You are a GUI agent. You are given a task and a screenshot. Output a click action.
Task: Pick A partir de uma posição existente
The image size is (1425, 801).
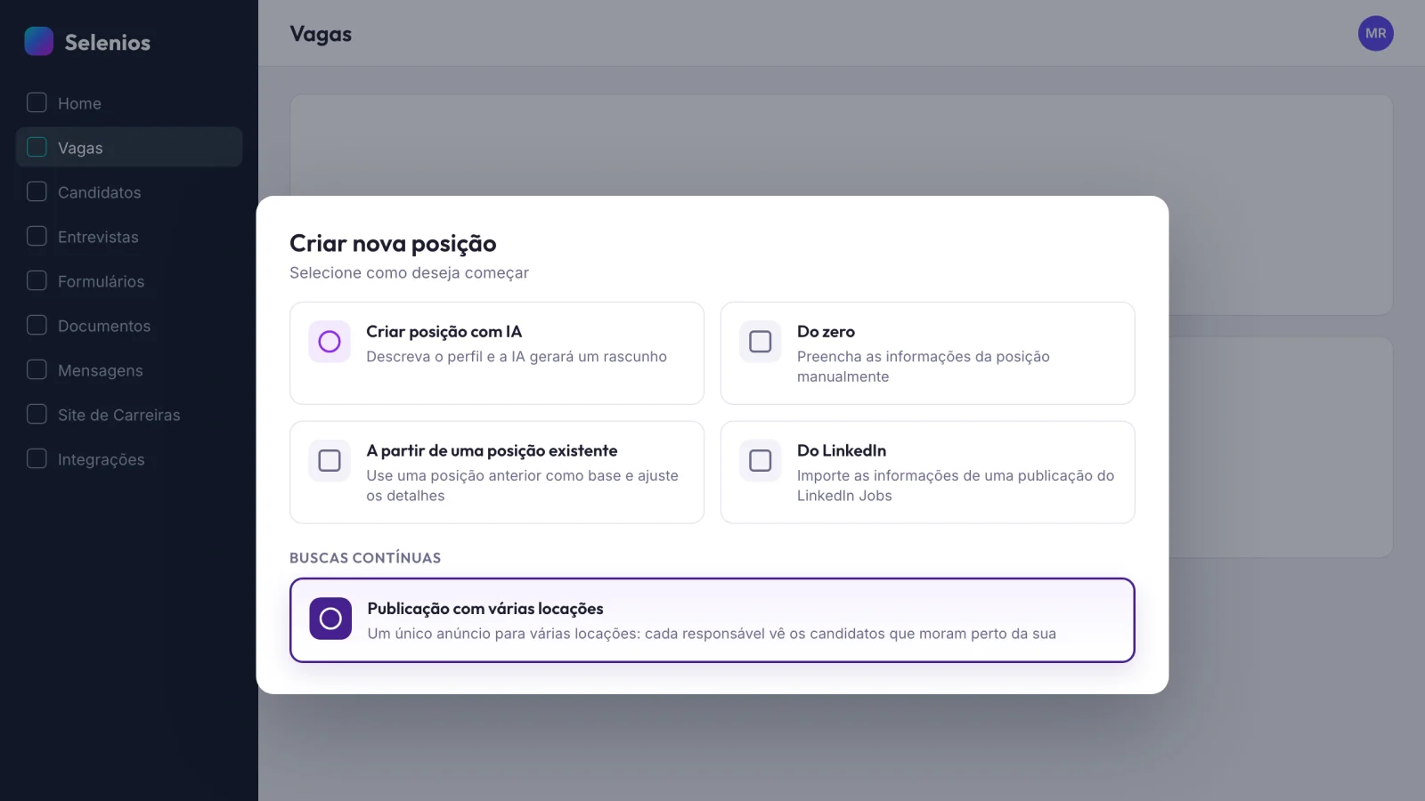(497, 473)
